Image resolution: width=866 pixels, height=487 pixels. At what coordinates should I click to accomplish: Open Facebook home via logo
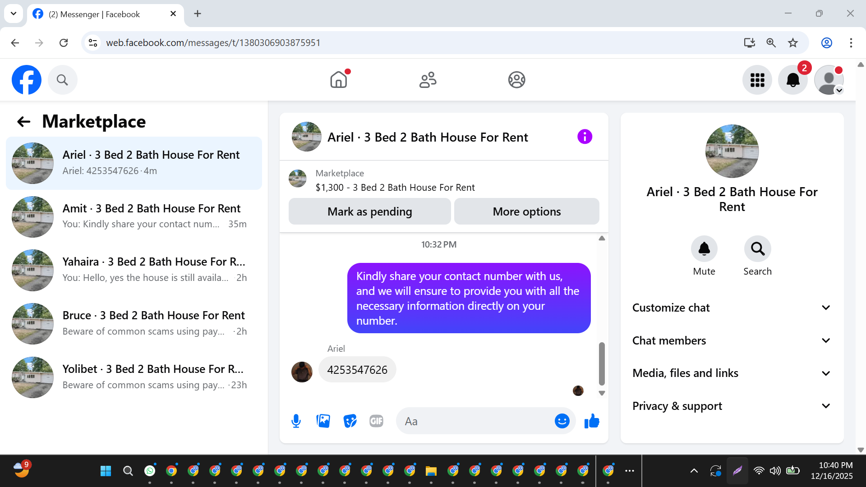(27, 80)
